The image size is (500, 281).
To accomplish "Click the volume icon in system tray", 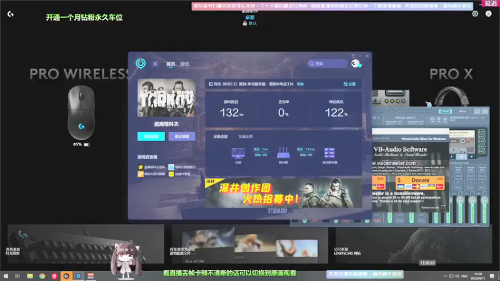I will [x=457, y=276].
